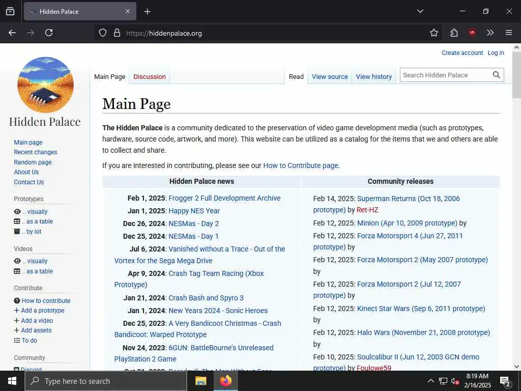Image resolution: width=521 pixels, height=391 pixels.
Task: Select the Main Page tab
Action: 110,77
